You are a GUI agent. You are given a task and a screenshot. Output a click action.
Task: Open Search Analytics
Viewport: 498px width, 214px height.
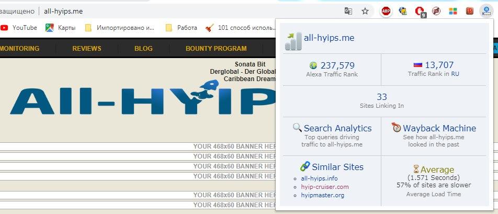(x=337, y=128)
